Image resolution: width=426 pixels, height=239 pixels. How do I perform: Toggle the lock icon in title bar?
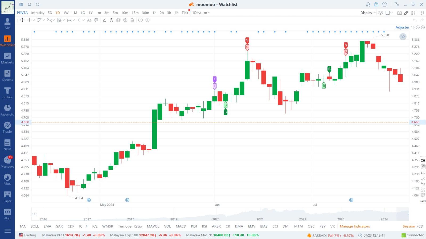(376, 5)
